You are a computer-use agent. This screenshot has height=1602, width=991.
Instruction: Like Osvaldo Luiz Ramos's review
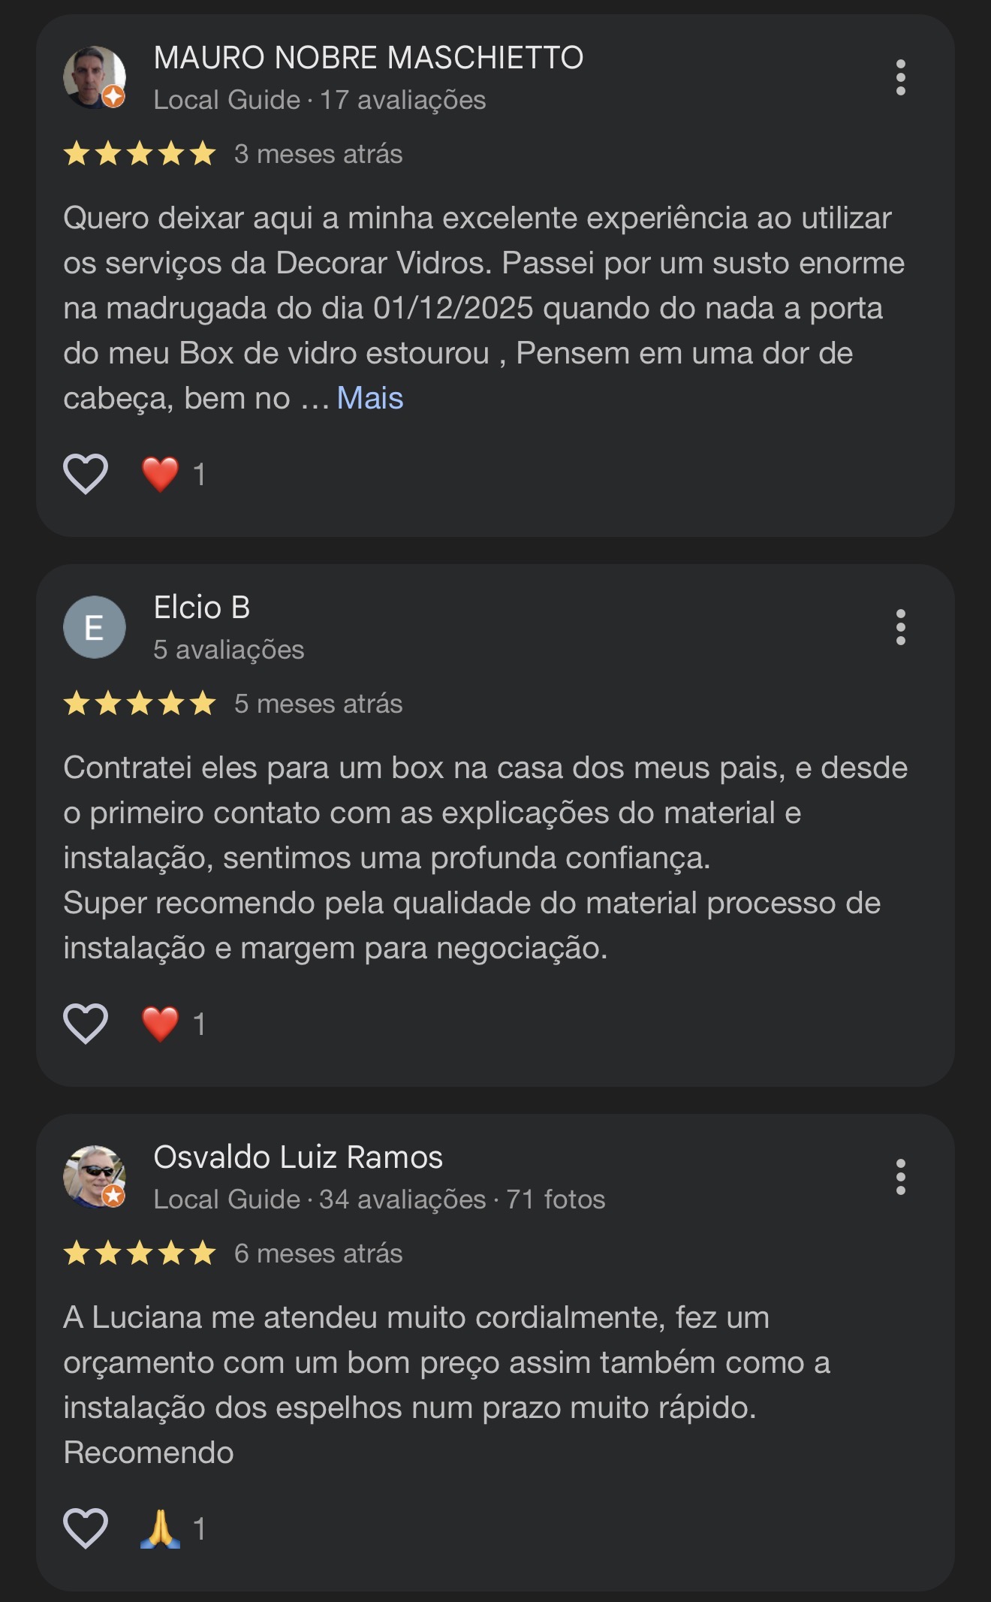[x=86, y=1528]
